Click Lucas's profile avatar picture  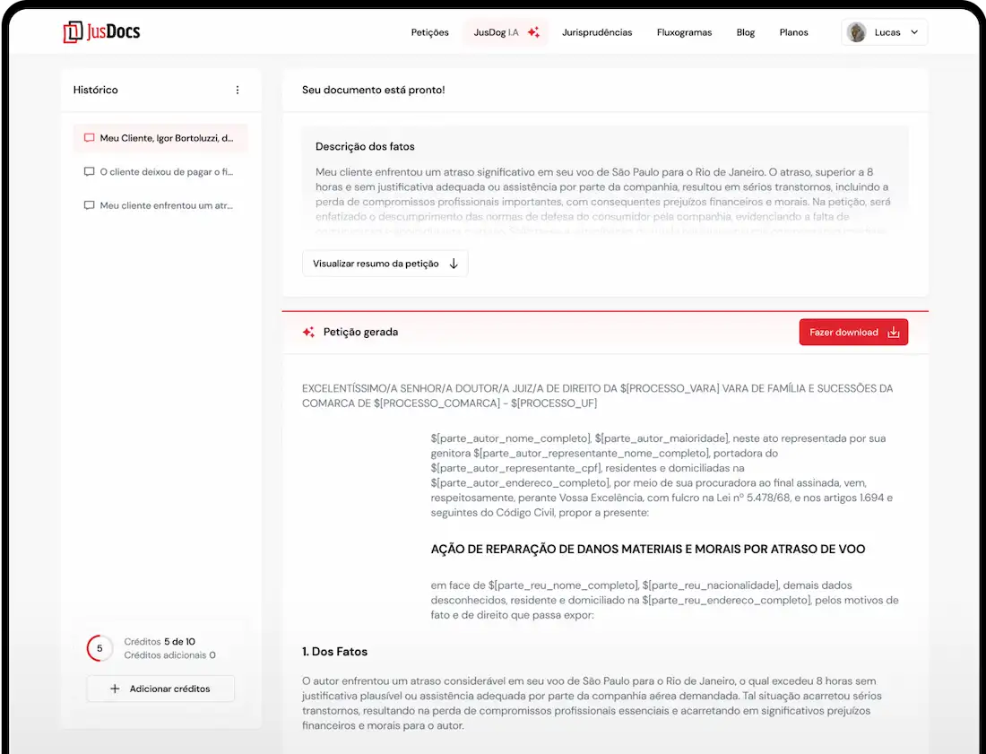855,31
